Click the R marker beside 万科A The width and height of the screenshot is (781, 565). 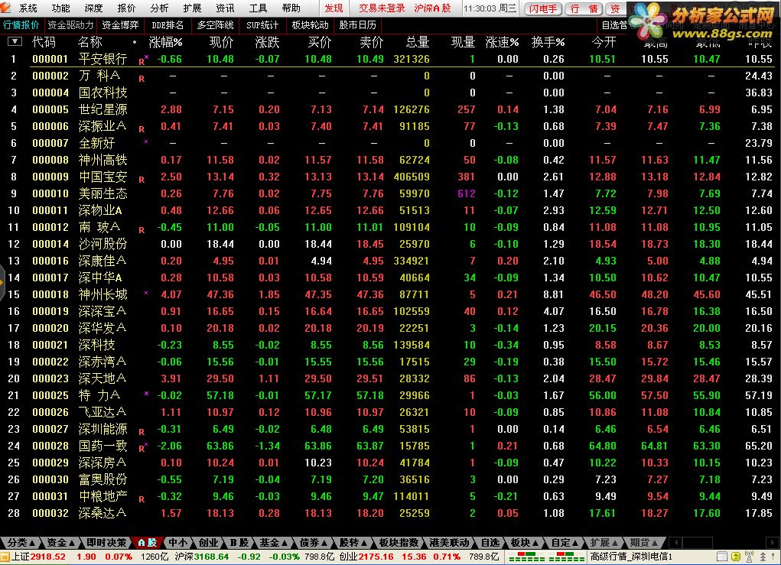pos(142,79)
